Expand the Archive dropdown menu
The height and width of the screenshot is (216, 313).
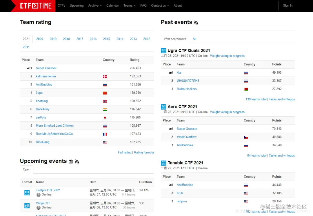[95, 6]
